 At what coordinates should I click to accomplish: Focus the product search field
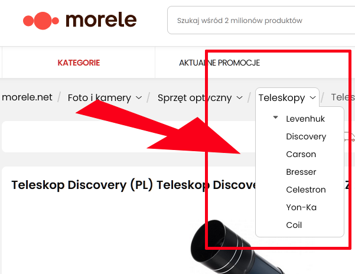[260, 21]
